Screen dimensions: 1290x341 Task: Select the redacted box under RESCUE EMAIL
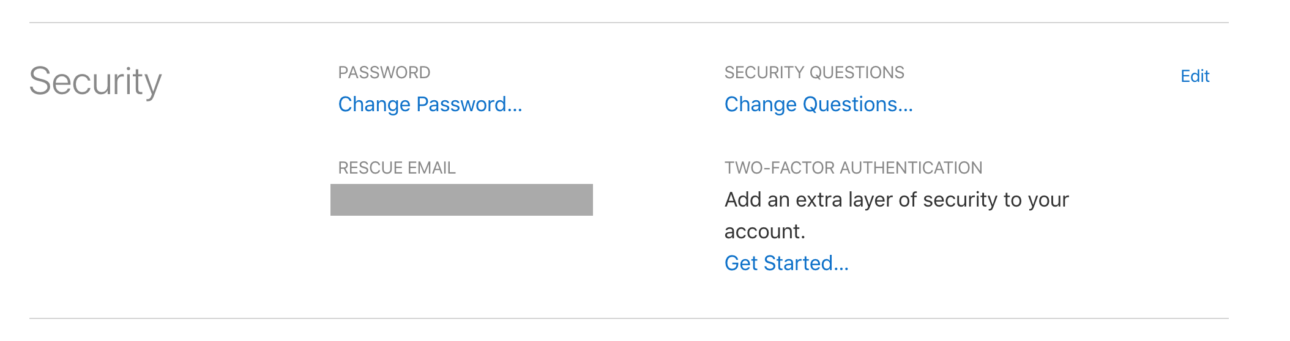[x=461, y=200]
